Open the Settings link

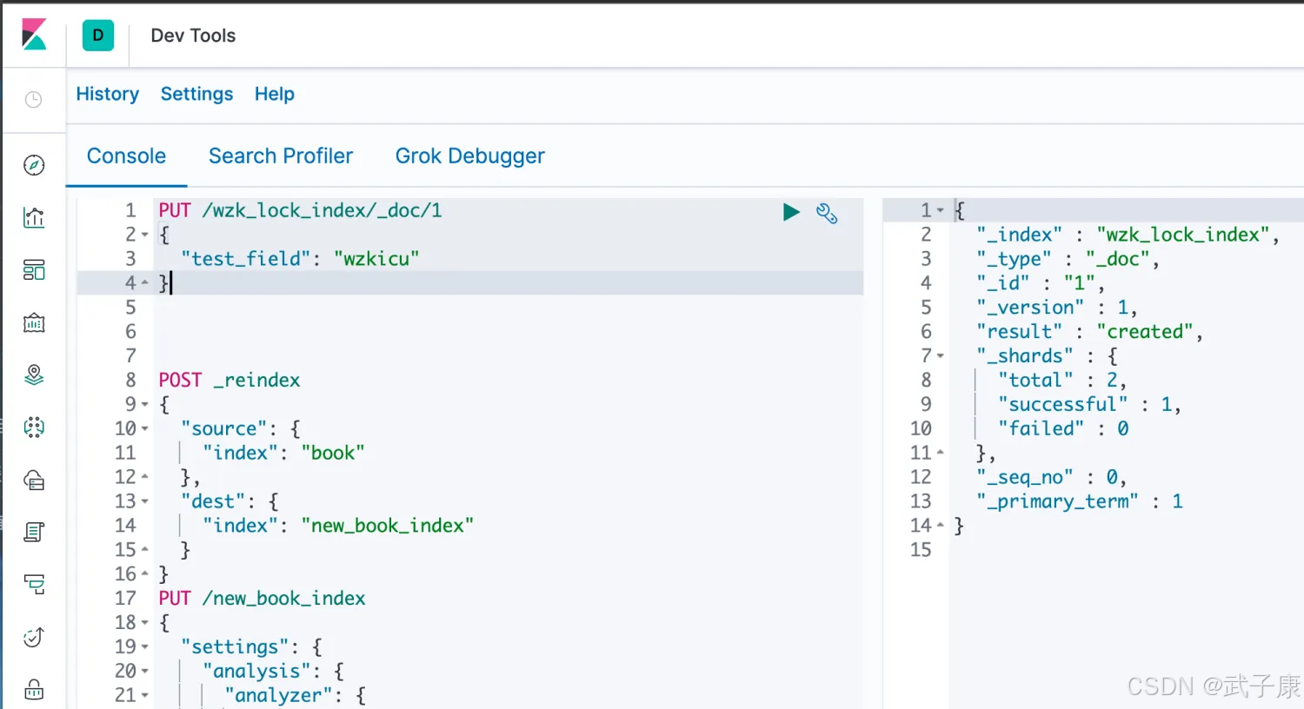(196, 94)
